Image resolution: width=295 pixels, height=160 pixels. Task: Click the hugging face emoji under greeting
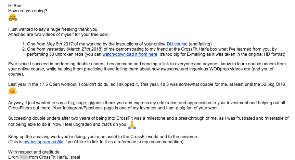click(x=13, y=18)
